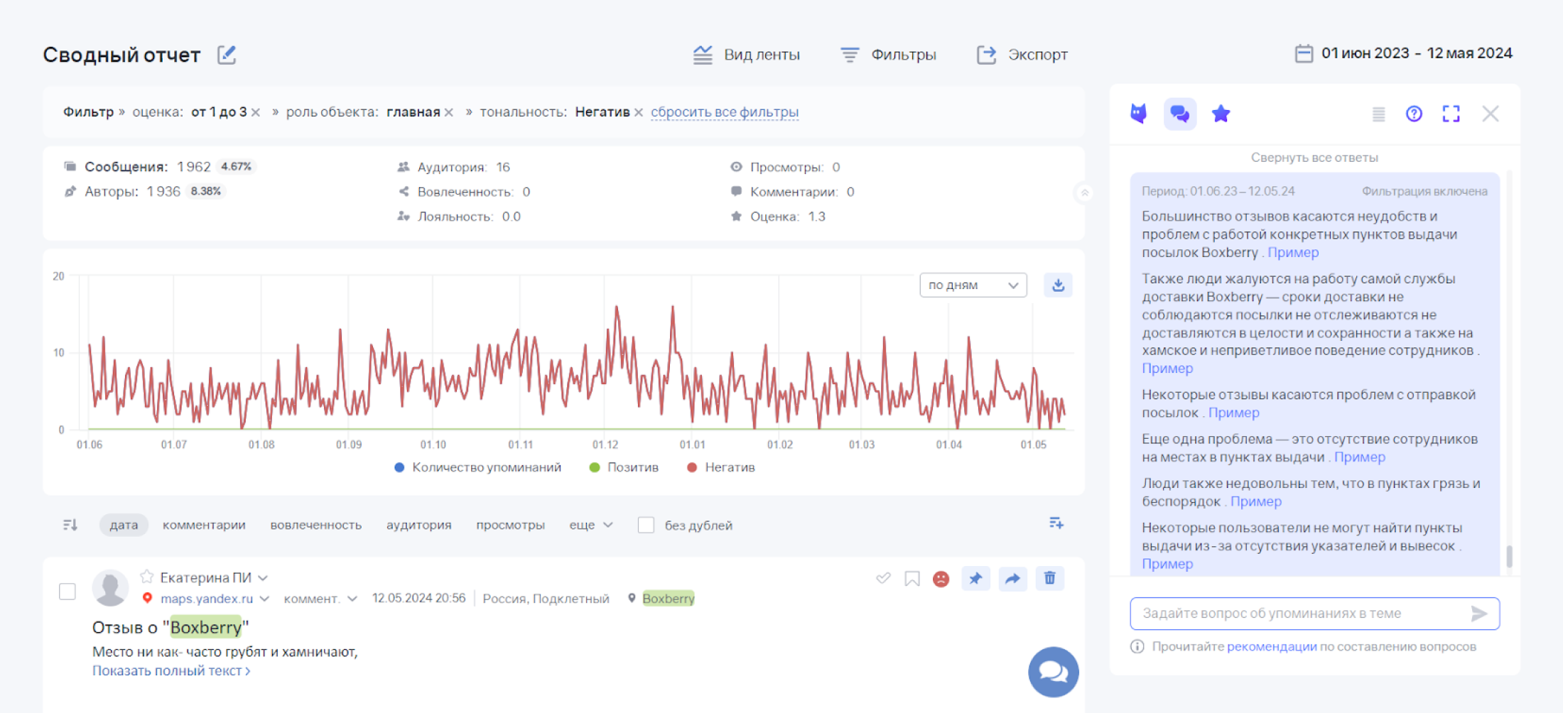Open the maps.yandex.ru source link
Screen dimensions: 1563x713
tap(206, 599)
